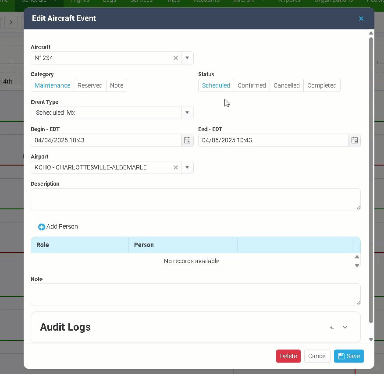Open the End date calendar picker
Image resolution: width=384 pixels, height=374 pixels.
point(355,140)
